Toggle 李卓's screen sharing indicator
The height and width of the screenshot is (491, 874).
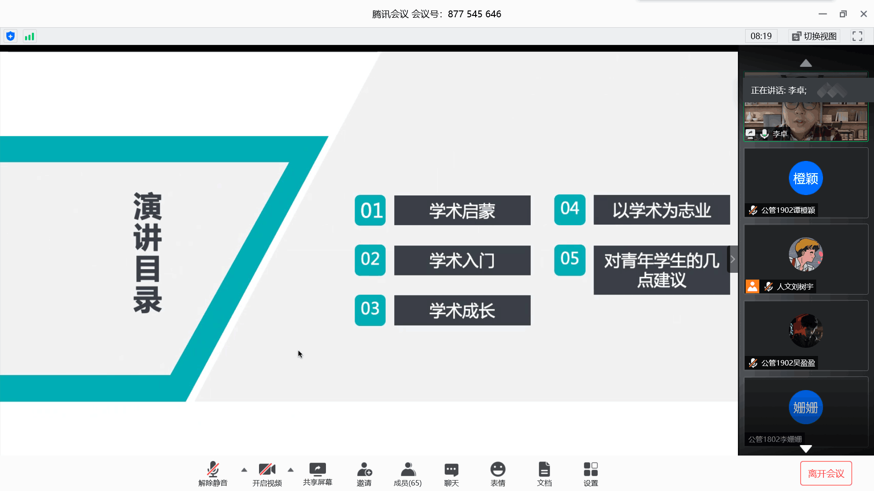tap(751, 134)
